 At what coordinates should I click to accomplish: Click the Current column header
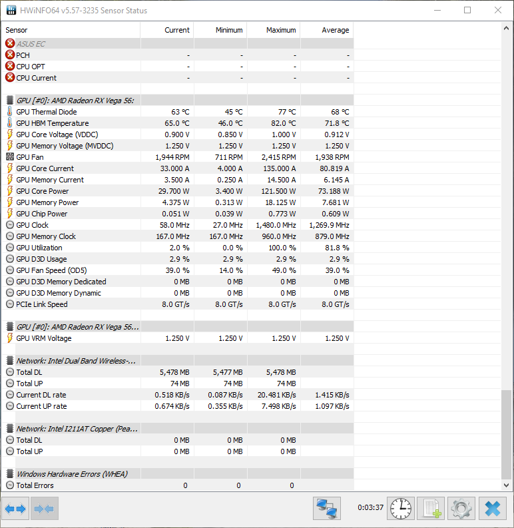point(167,30)
